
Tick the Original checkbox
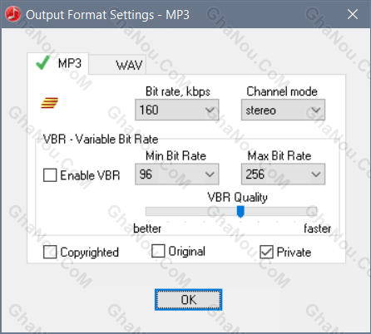click(158, 251)
